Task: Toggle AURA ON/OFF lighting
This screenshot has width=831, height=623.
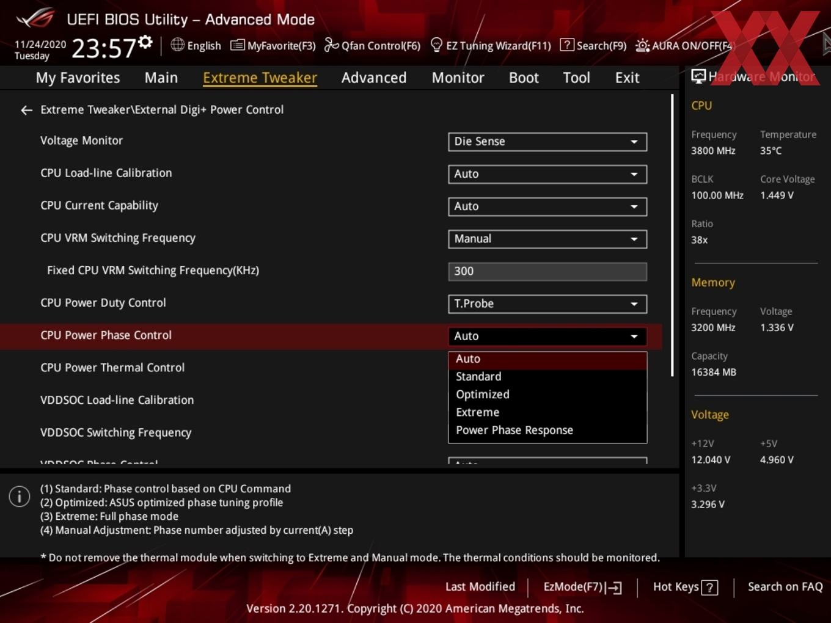Action: [x=684, y=46]
